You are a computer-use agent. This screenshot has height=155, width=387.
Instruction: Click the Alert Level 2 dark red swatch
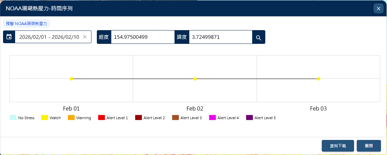(x=139, y=118)
